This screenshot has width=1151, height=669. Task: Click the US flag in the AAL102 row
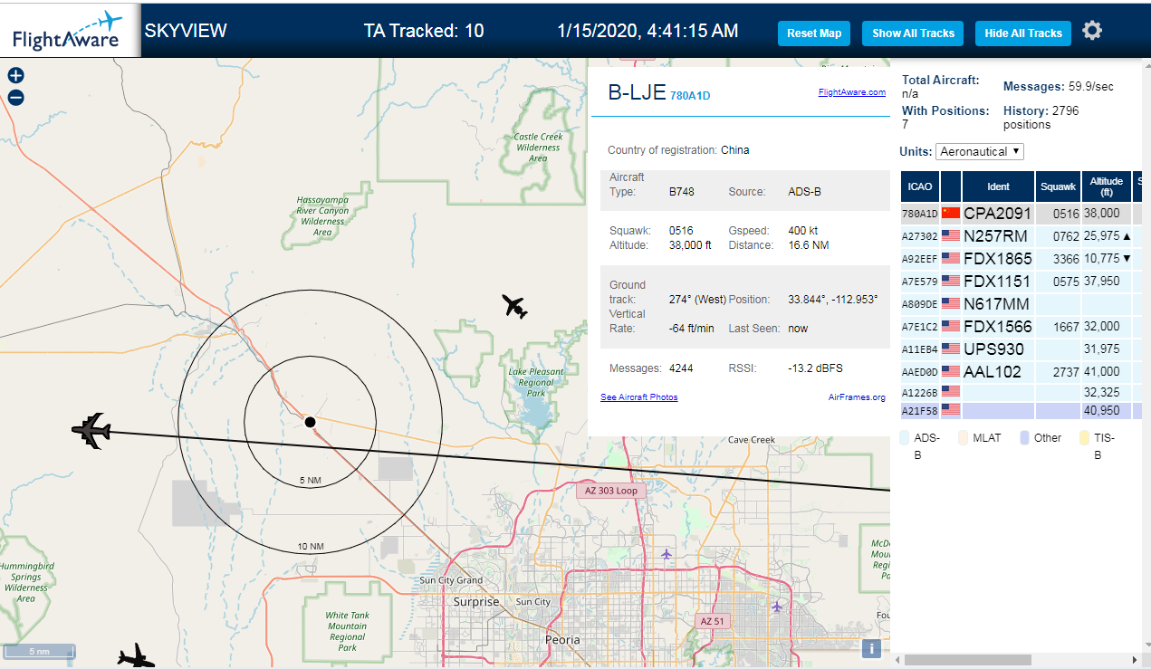pyautogui.click(x=951, y=371)
